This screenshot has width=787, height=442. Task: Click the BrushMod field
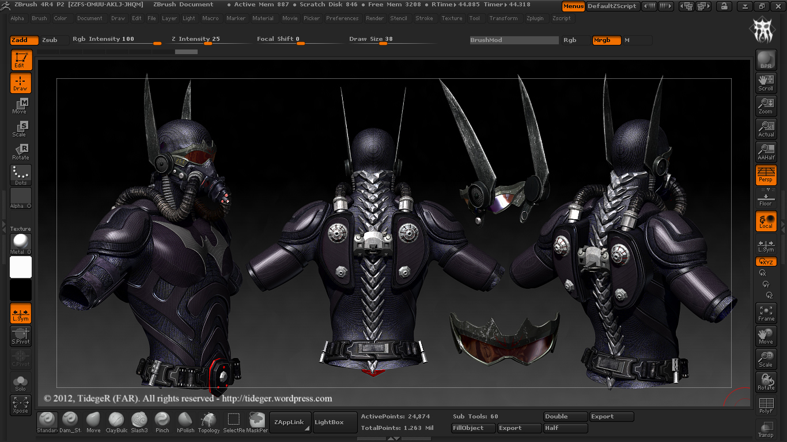pos(514,40)
